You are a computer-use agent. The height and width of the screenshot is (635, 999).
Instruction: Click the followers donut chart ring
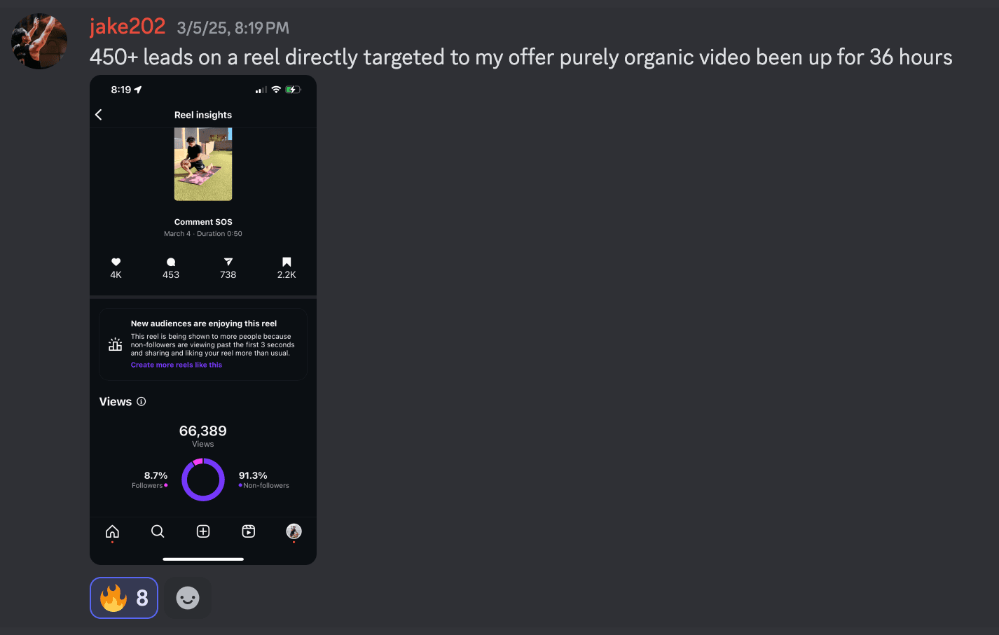(x=203, y=480)
